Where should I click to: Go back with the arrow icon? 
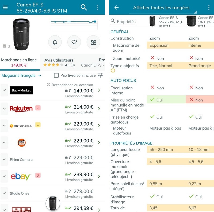(x=116, y=8)
